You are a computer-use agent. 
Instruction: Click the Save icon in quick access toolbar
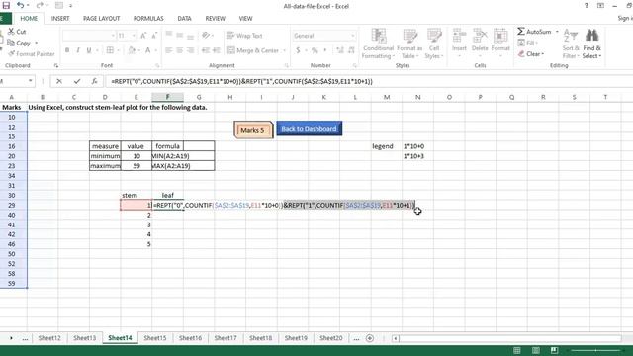[6, 5]
